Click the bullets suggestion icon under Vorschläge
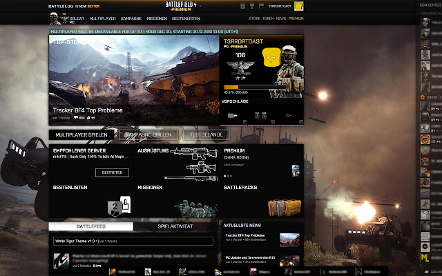The width and height of the screenshot is (442, 276). pyautogui.click(x=233, y=115)
